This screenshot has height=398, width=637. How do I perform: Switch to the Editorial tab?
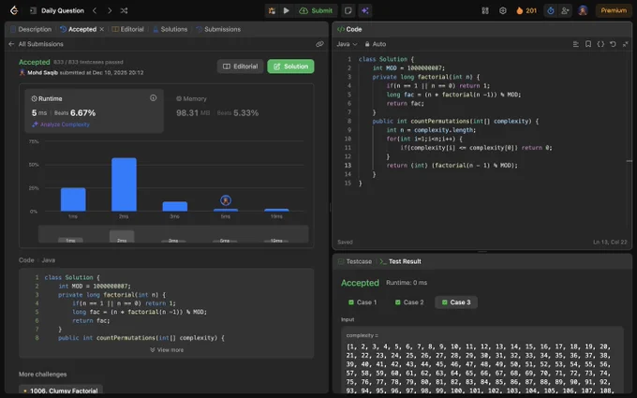click(127, 29)
